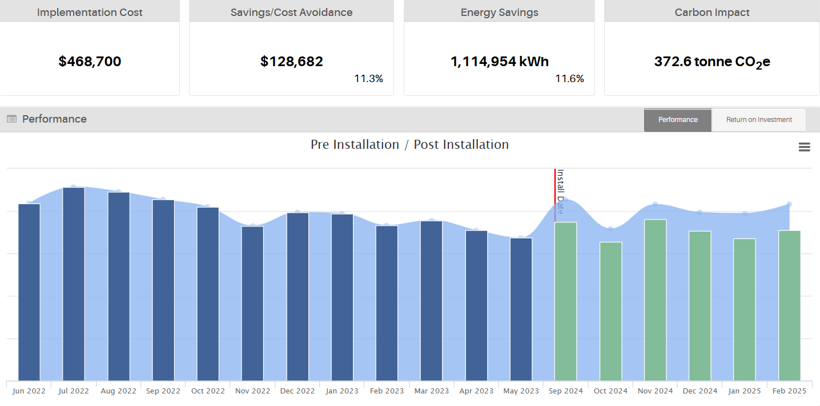Image resolution: width=820 pixels, height=406 pixels.
Task: Select the Performance tab button
Action: (x=677, y=120)
